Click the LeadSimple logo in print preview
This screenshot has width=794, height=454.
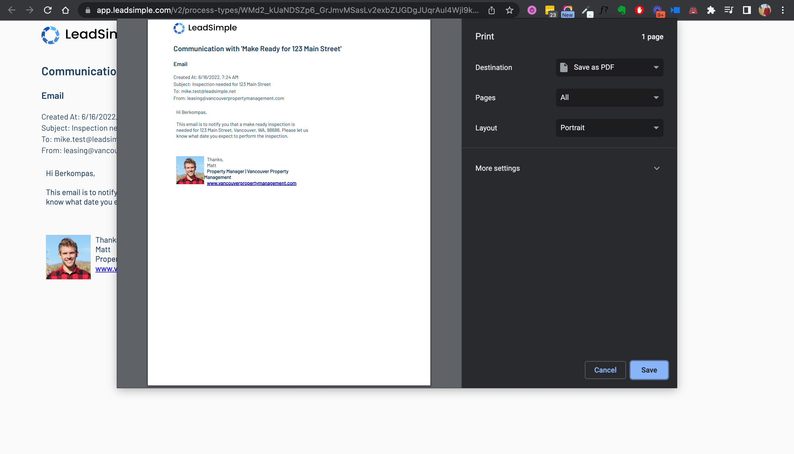coord(205,28)
